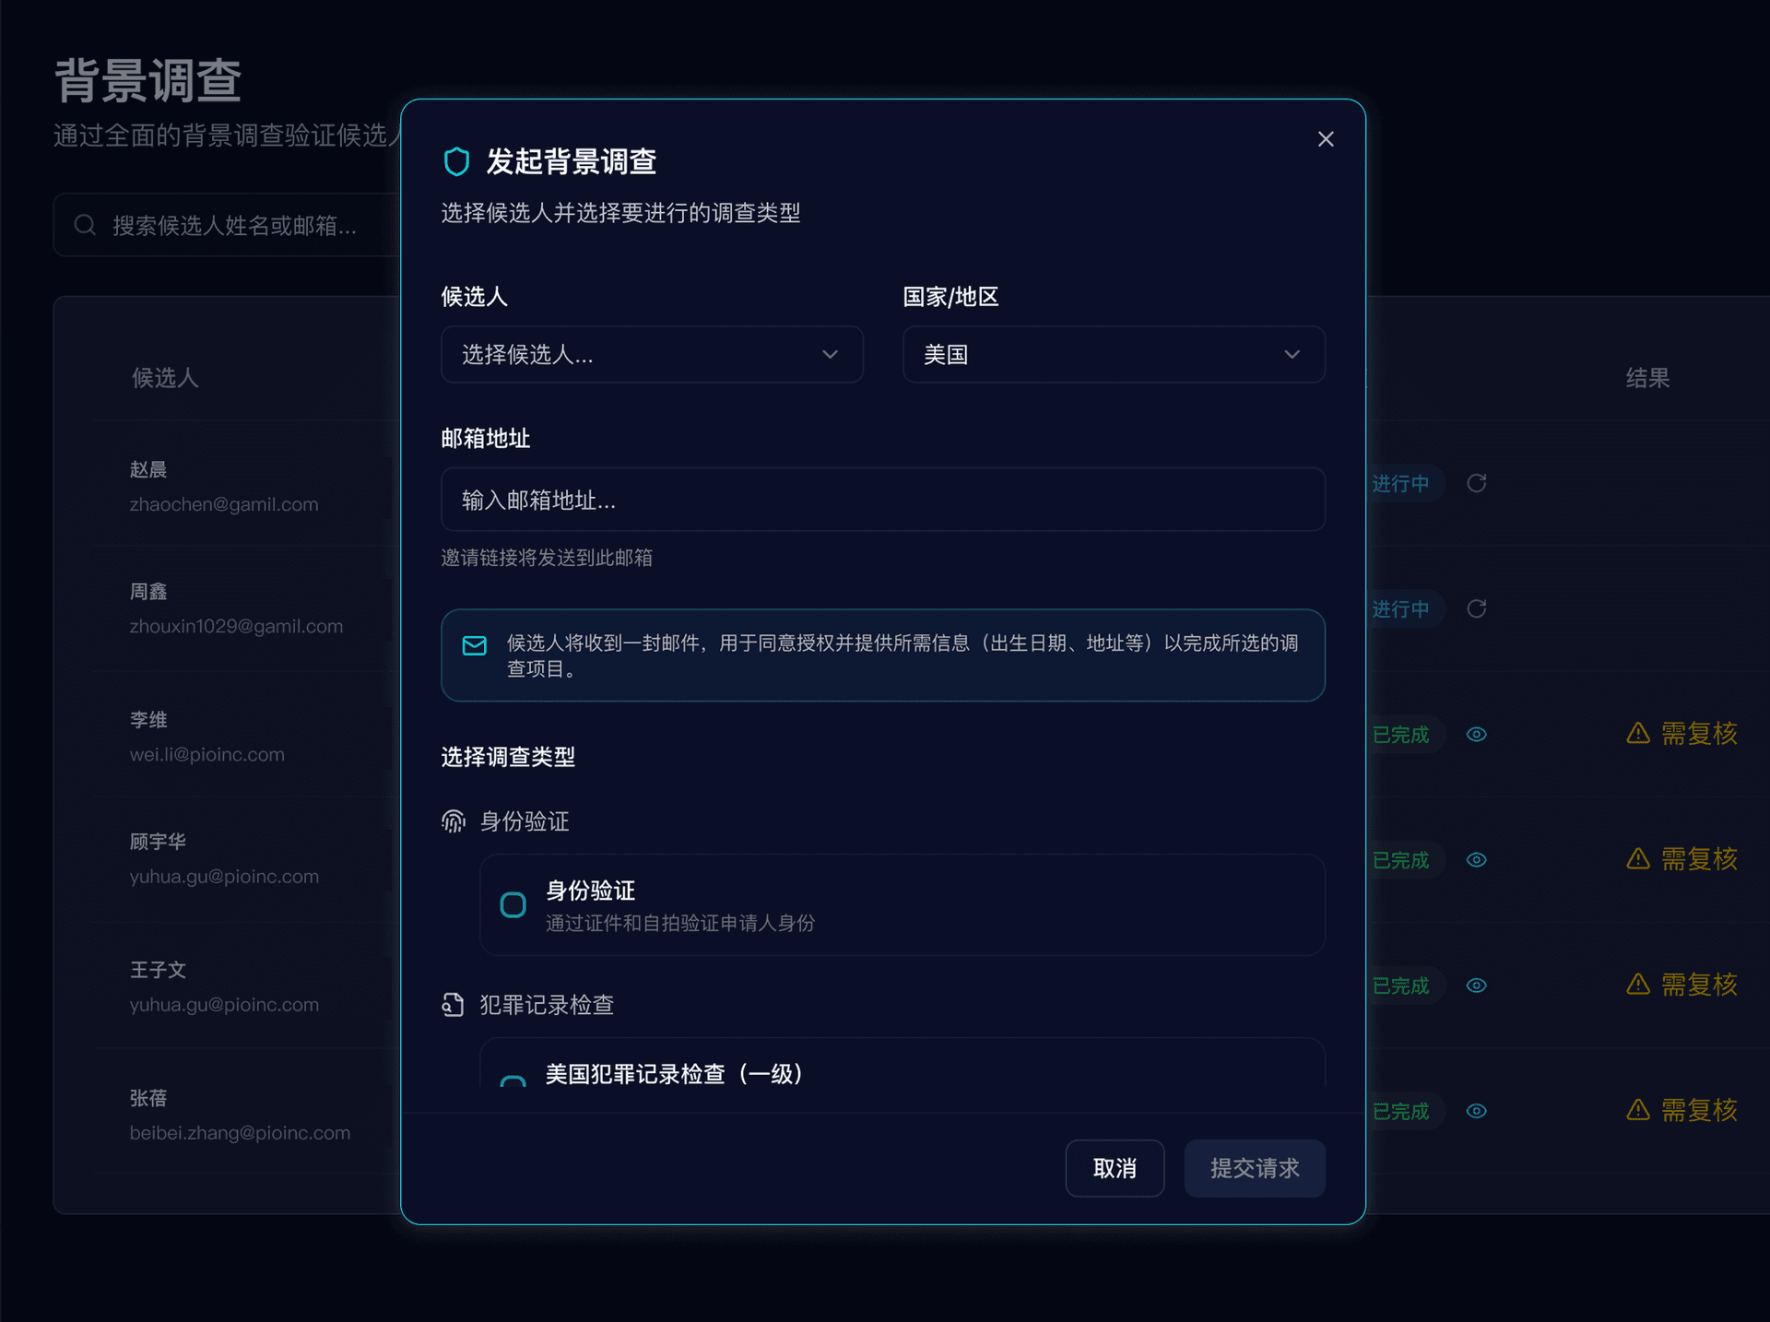
Task: Click the 提交请求 submit button
Action: tap(1255, 1168)
